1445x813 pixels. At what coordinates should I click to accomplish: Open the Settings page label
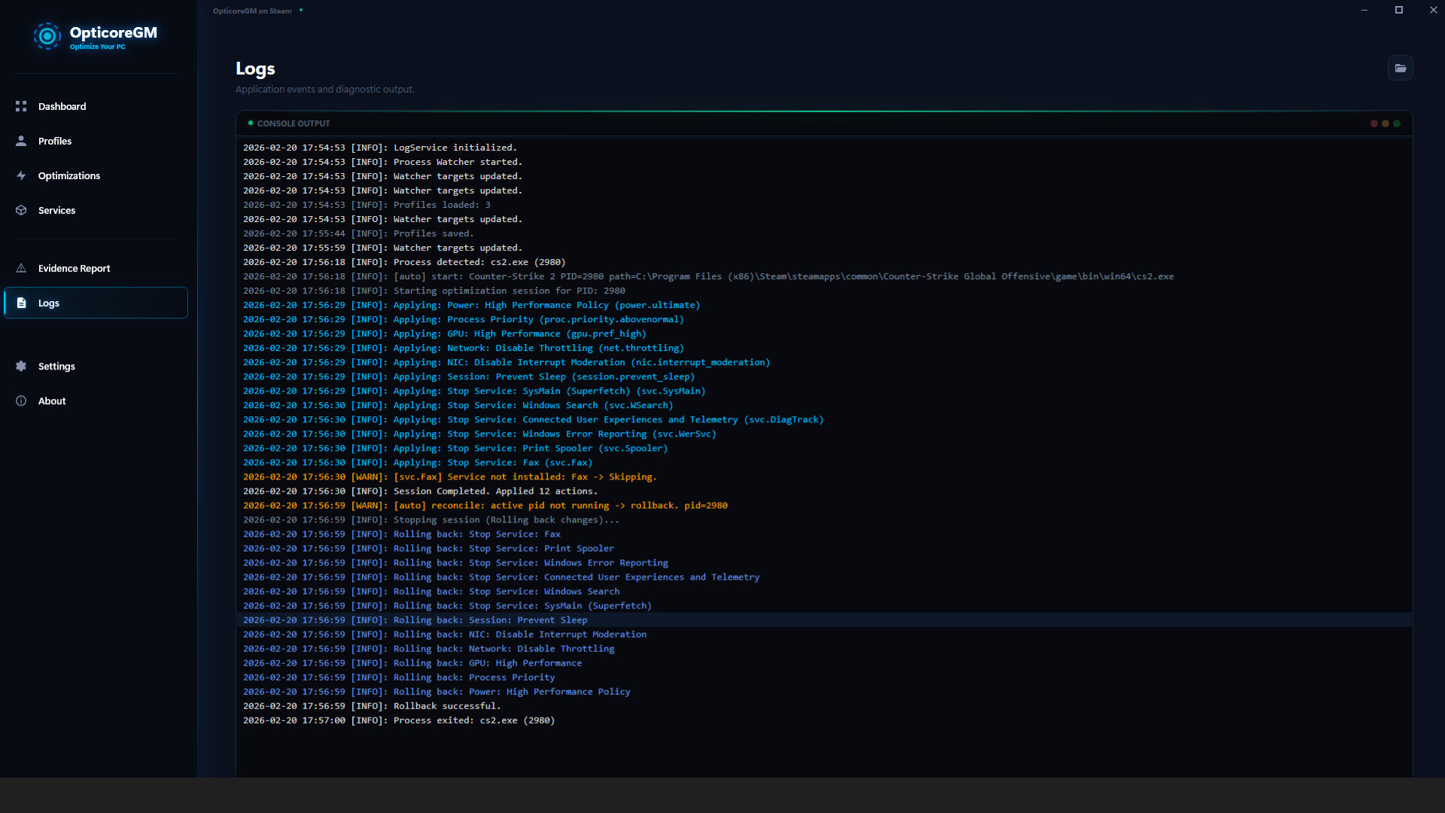(56, 366)
